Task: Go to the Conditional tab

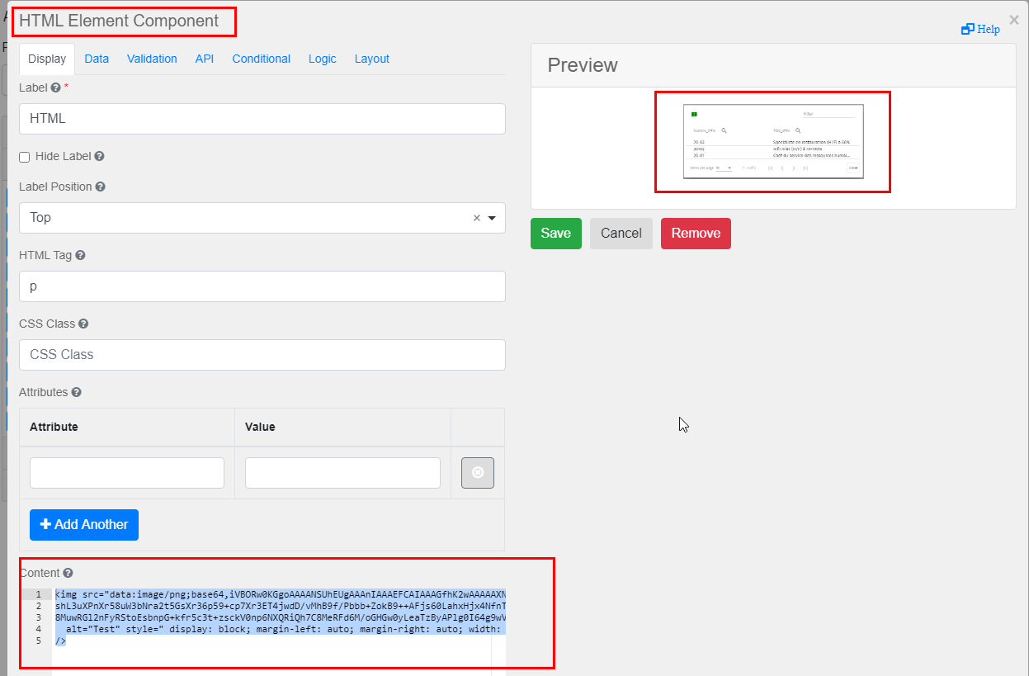Action: click(x=261, y=59)
